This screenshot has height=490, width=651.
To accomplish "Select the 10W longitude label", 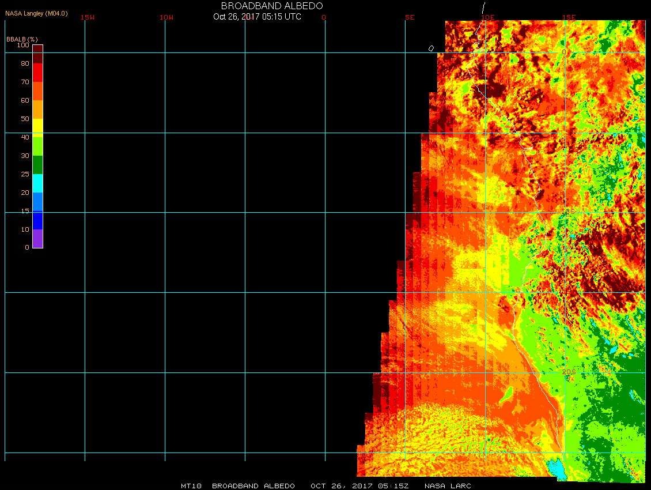I will pyautogui.click(x=166, y=17).
